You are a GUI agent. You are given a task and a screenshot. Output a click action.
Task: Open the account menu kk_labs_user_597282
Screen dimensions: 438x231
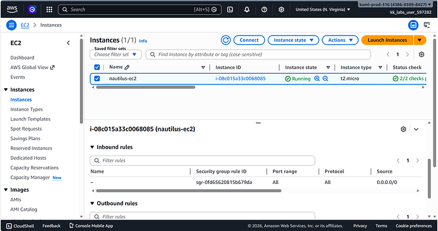[x=411, y=13]
